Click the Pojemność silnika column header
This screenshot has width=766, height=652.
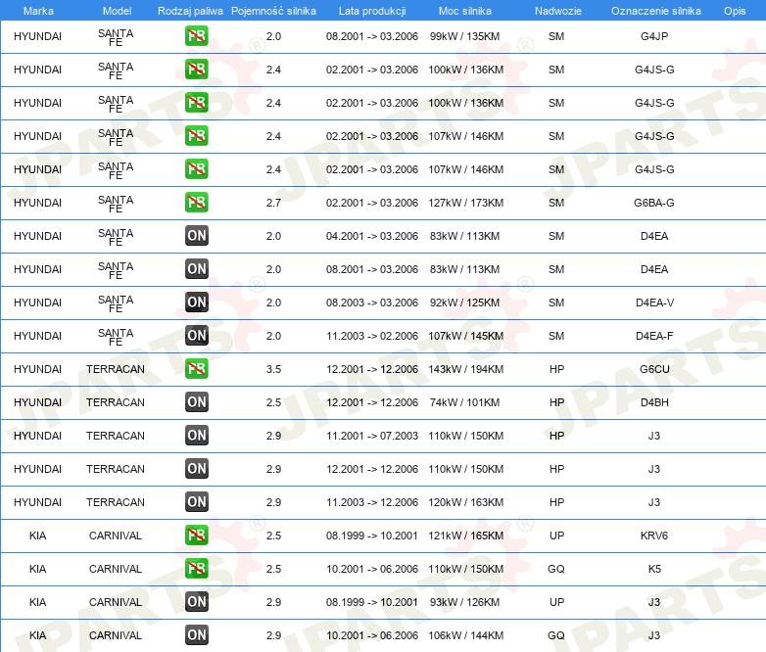273,11
